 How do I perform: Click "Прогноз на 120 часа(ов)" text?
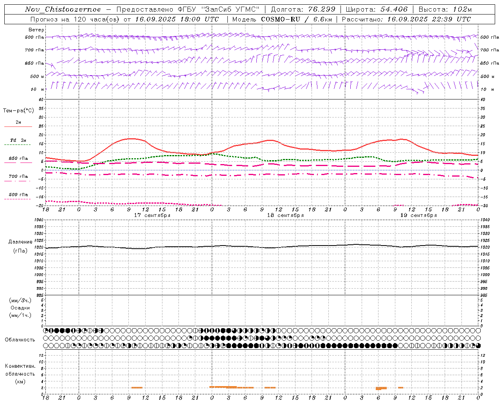point(75,19)
